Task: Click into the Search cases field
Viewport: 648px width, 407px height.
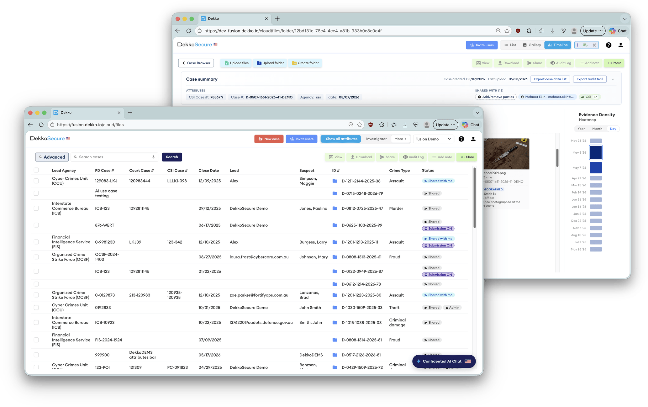Action: pos(114,157)
